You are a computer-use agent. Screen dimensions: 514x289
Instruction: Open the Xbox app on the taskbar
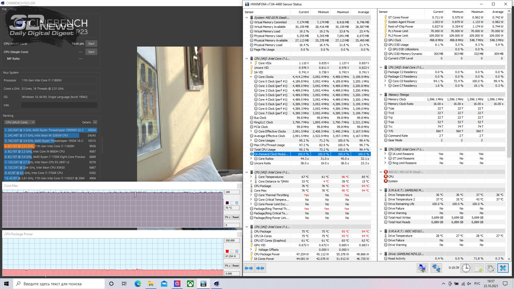[x=190, y=284]
